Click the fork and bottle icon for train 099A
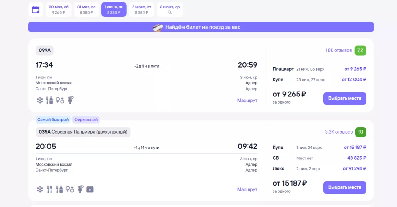The height and width of the screenshot is (207, 397). [x=50, y=100]
